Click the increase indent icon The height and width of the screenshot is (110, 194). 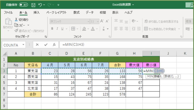(139, 29)
